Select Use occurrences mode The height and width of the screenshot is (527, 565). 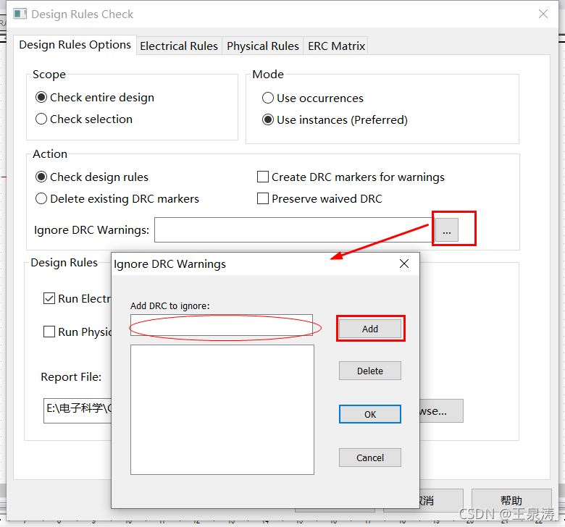point(268,98)
